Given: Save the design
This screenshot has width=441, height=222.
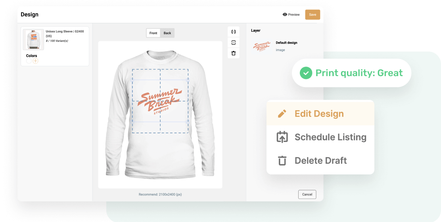Looking at the screenshot, I should coord(313,15).
